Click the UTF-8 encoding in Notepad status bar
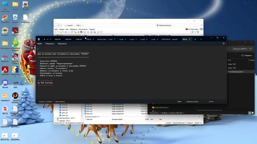This screenshot has height=144, width=257. (x=211, y=102)
